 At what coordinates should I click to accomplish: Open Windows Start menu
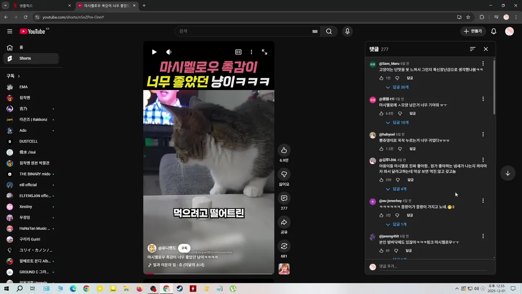pyautogui.click(x=7, y=289)
